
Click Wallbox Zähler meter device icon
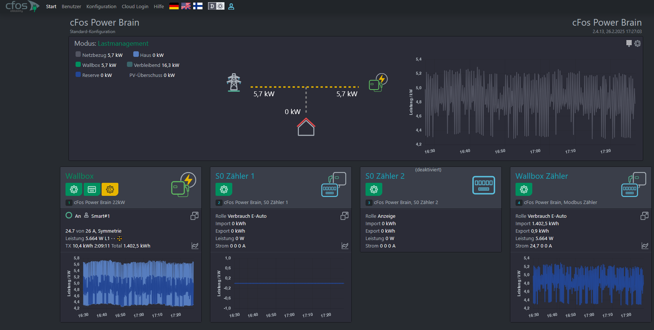pos(634,185)
